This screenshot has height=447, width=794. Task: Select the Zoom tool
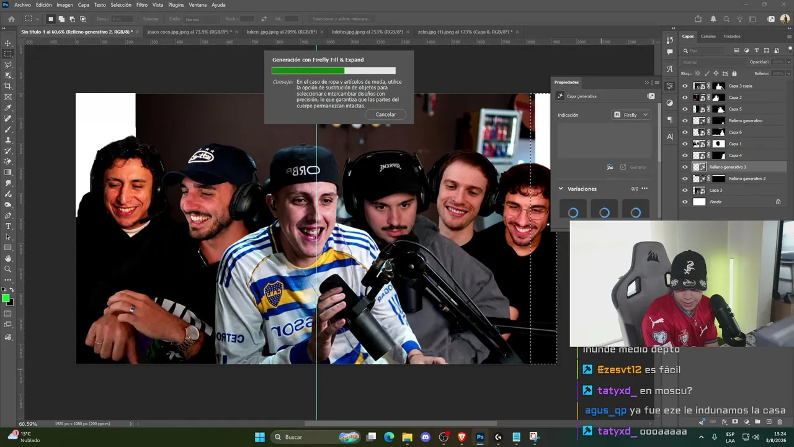[8, 269]
